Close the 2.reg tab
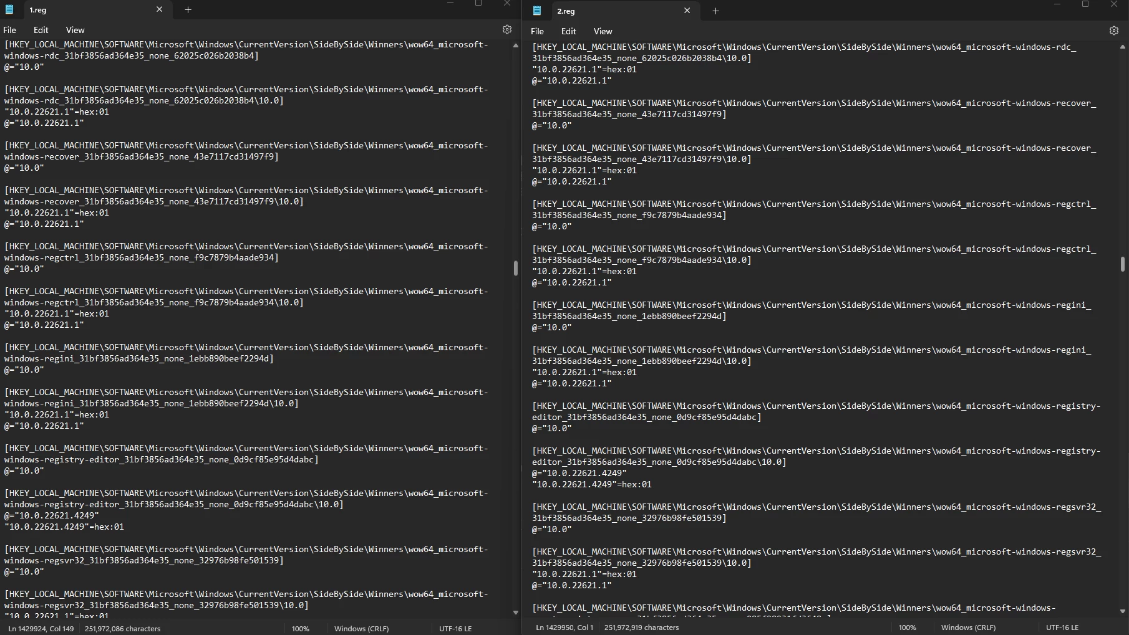Image resolution: width=1129 pixels, height=635 pixels. [x=687, y=11]
